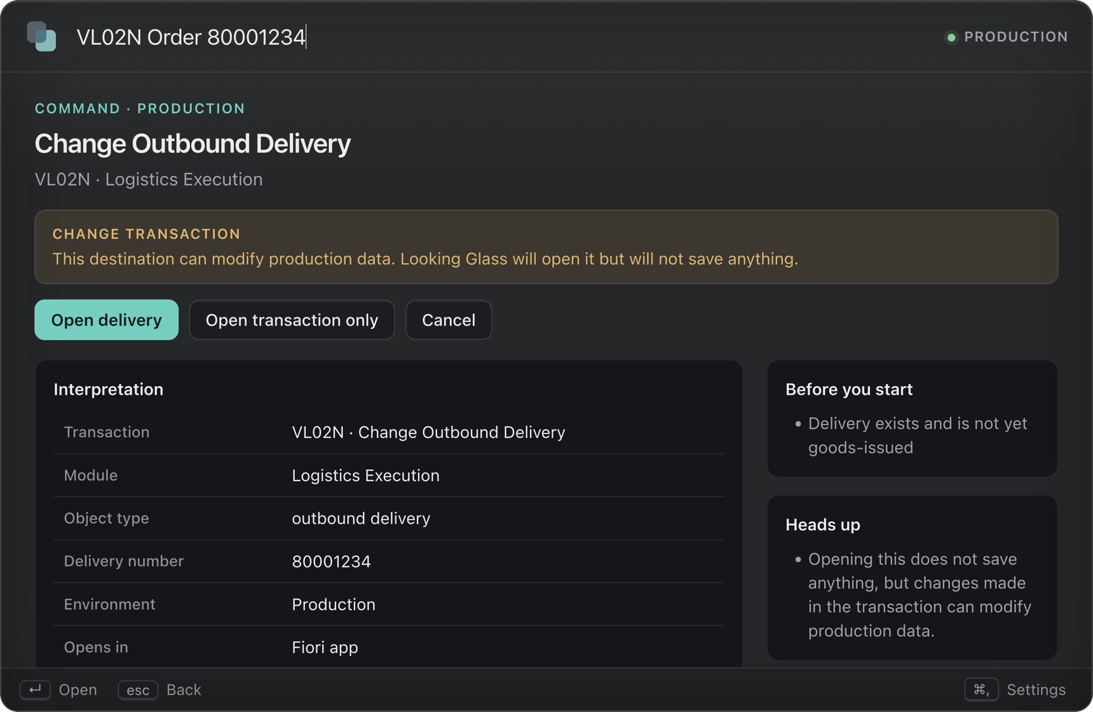Select the value VL02N · Change Outbound Delivery
1093x712 pixels.
428,432
